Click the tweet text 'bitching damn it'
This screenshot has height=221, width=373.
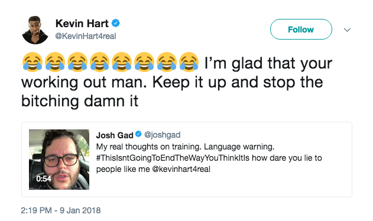80,101
